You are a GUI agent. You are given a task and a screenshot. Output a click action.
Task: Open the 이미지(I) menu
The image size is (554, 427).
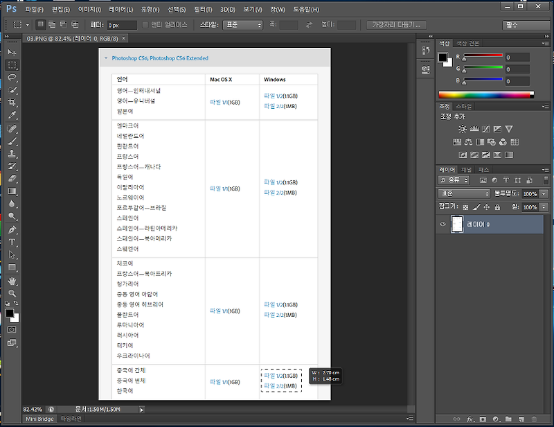[x=89, y=10]
